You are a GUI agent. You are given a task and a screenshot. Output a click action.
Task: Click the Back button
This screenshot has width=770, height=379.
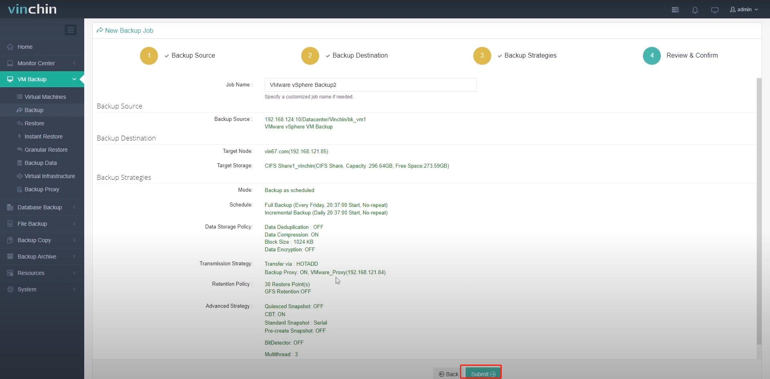(448, 374)
